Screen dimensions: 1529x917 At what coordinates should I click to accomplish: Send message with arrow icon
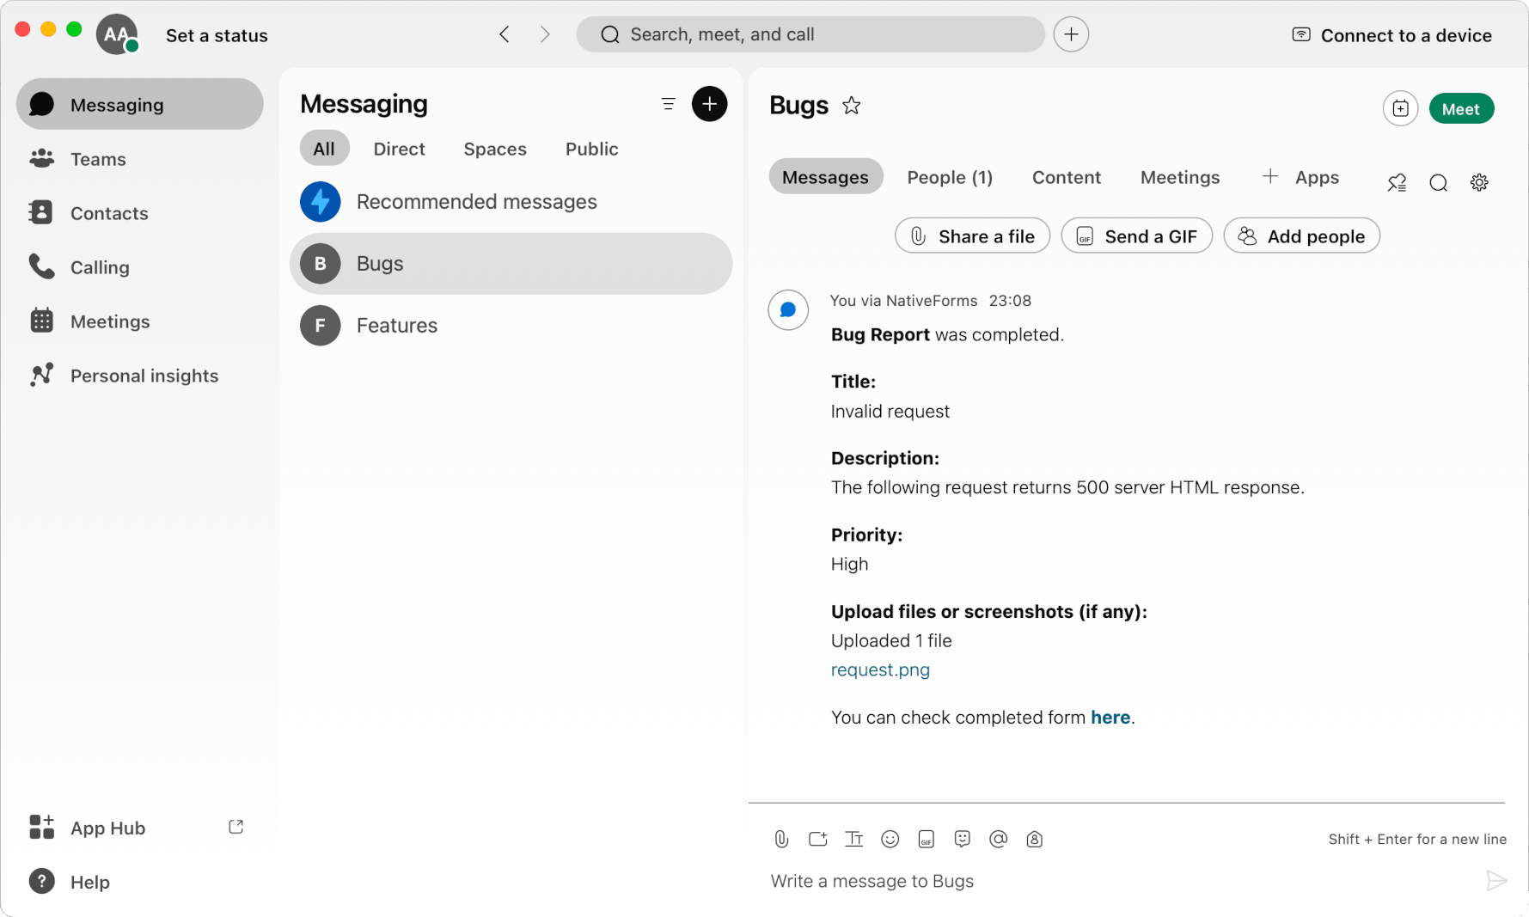[x=1496, y=881]
